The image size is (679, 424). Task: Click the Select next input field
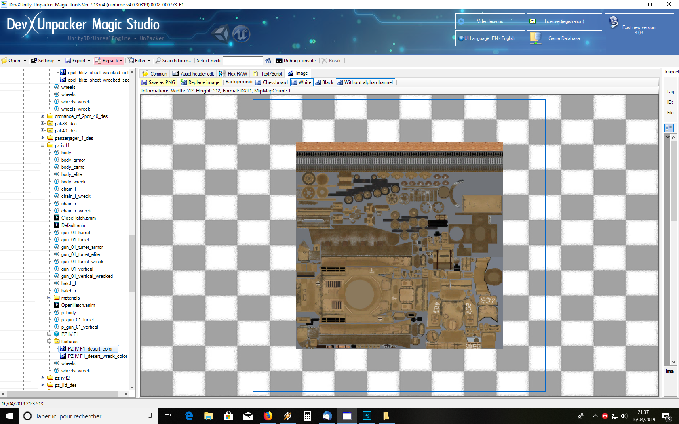[242, 61]
